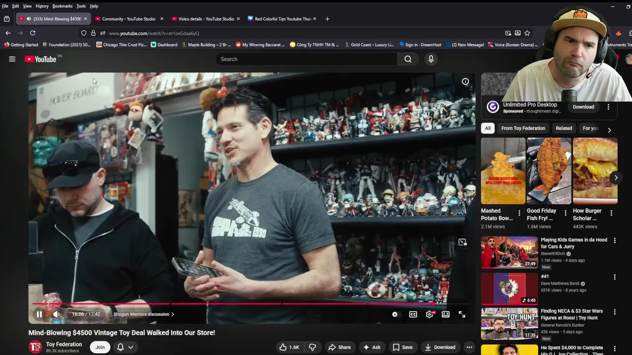Enter full screen mode
This screenshot has width=632, height=355.
coord(462,314)
